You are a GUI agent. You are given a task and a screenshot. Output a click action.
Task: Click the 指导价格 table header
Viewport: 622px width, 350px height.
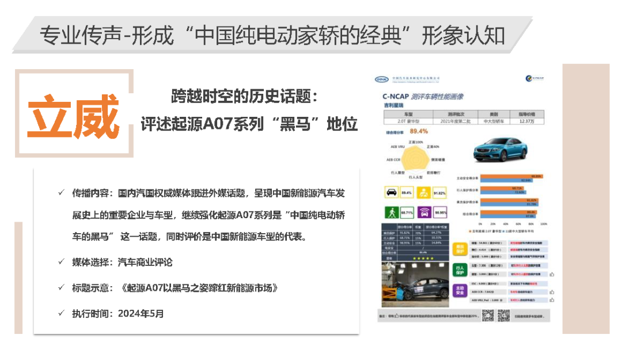pyautogui.click(x=527, y=114)
